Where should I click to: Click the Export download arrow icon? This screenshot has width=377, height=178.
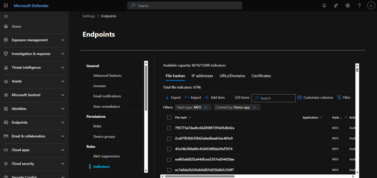coord(167,97)
